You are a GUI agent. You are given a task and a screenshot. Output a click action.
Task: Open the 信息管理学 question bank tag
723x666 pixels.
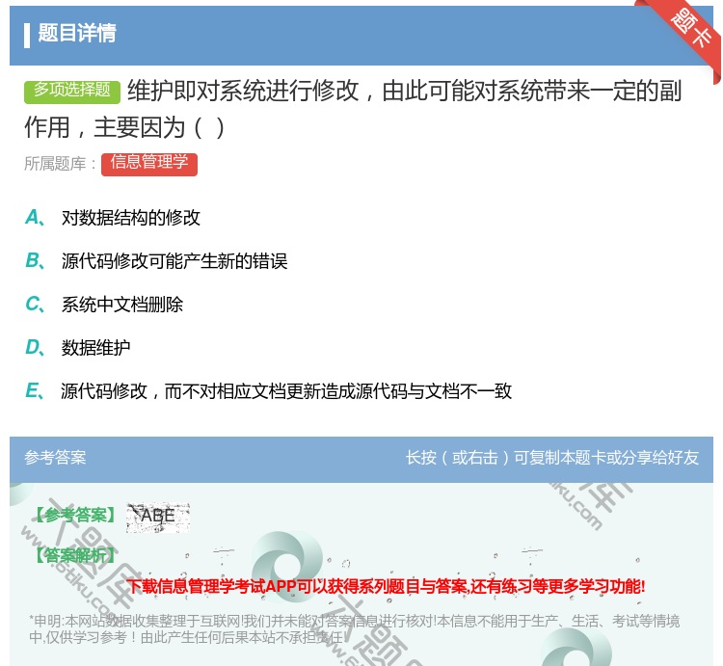(x=148, y=164)
